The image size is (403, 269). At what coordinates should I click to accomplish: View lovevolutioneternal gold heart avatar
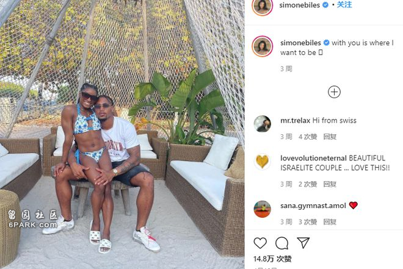pos(262,162)
